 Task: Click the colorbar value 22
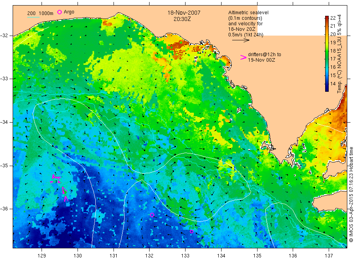tap(333, 18)
